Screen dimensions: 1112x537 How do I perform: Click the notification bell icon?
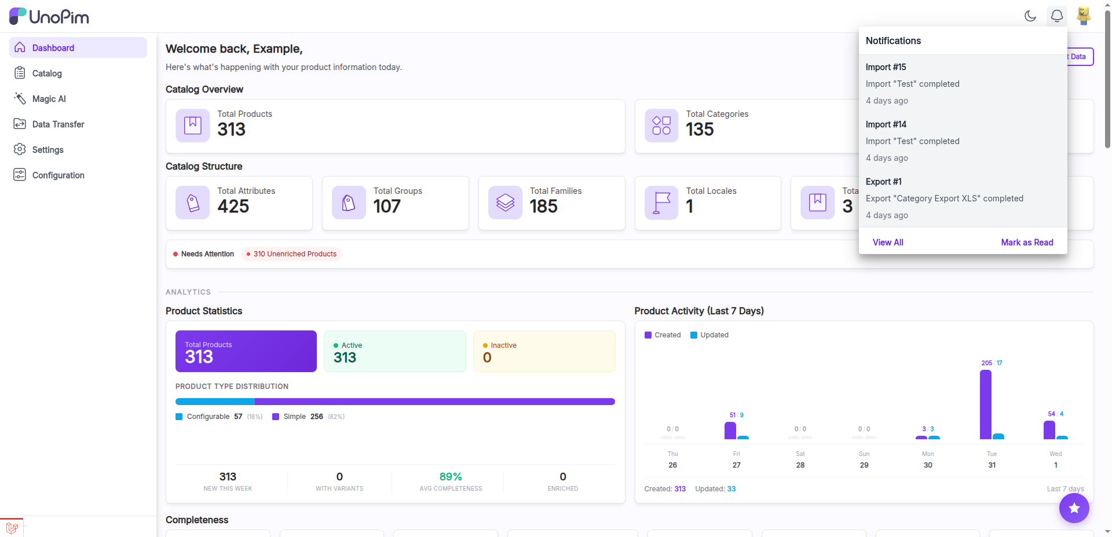point(1056,16)
